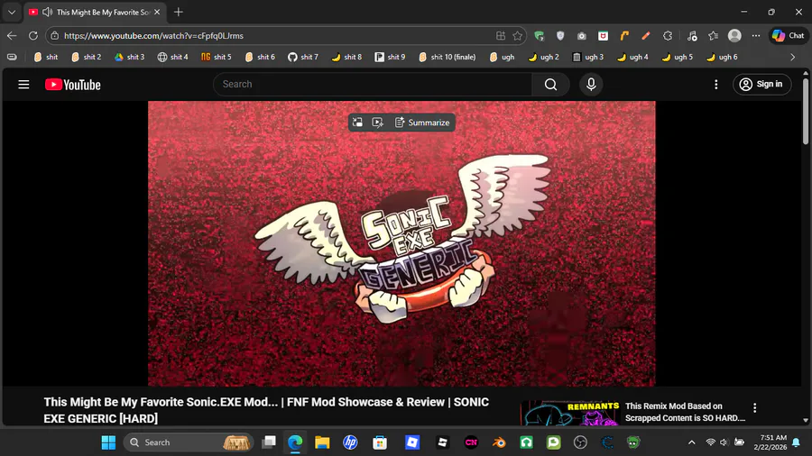The height and width of the screenshot is (456, 812).
Task: Click the Summarize video button
Action: pyautogui.click(x=422, y=123)
